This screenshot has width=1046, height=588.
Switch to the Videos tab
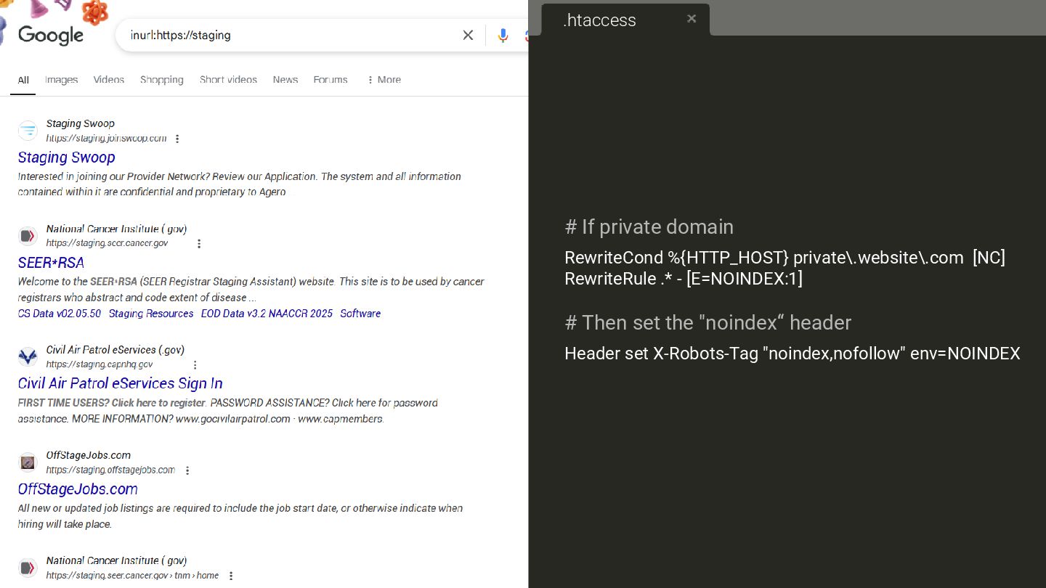tap(109, 80)
